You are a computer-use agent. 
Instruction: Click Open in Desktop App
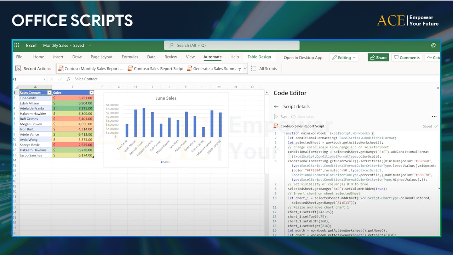click(x=303, y=58)
